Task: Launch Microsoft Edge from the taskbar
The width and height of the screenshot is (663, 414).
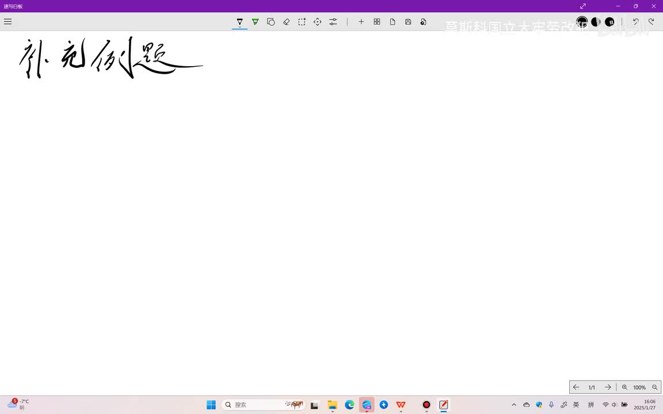Action: (x=349, y=405)
